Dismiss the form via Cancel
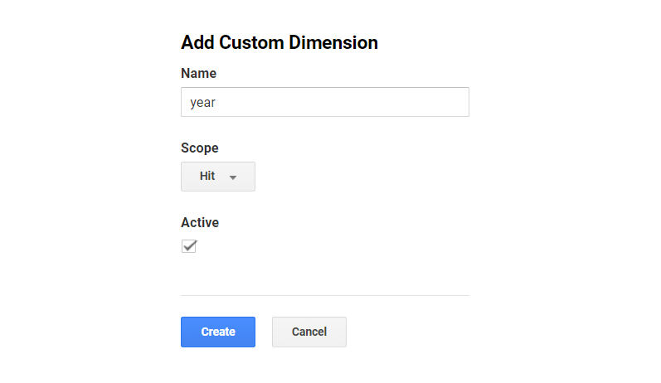The height and width of the screenshot is (383, 661). point(309,332)
